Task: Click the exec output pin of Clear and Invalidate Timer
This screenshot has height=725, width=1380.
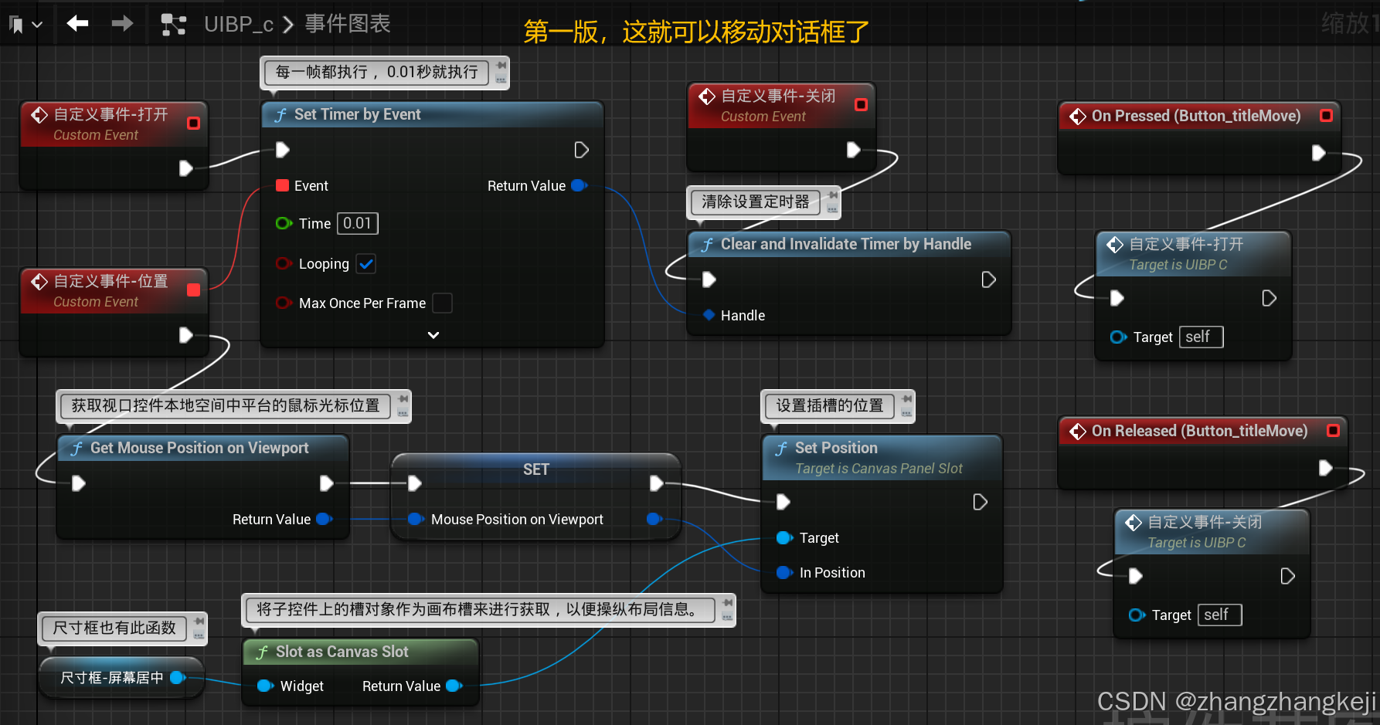Action: (x=988, y=279)
